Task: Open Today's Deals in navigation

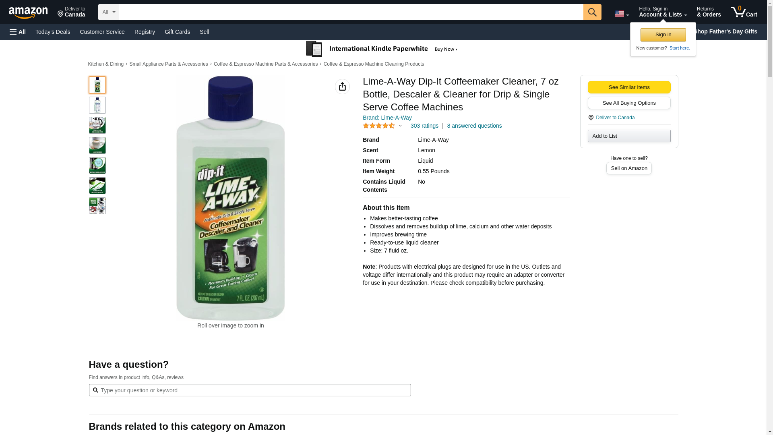Action: (x=53, y=32)
